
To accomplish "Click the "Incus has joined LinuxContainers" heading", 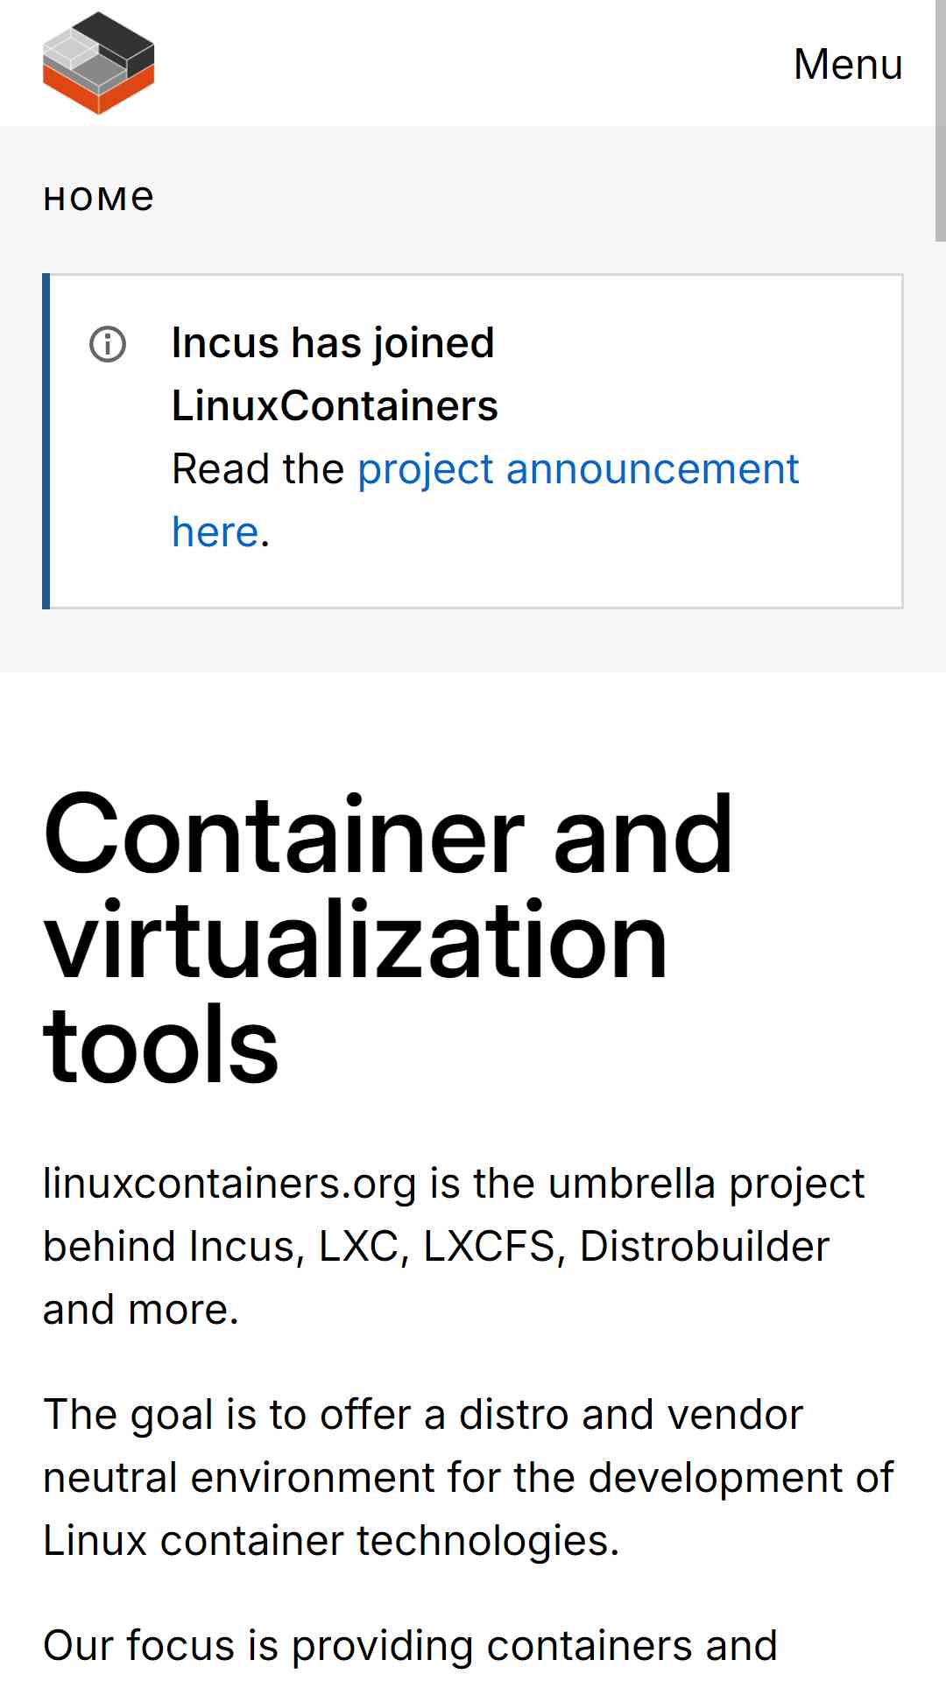I will tap(335, 374).
